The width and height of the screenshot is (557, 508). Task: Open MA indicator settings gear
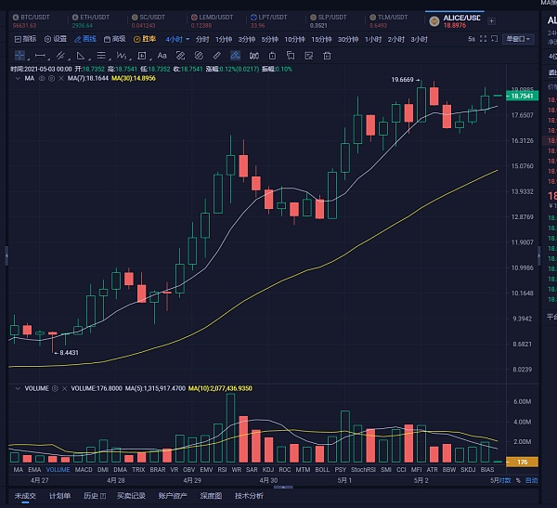coord(51,78)
